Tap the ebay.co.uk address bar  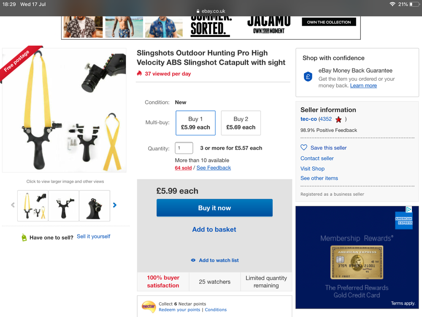pos(211,11)
